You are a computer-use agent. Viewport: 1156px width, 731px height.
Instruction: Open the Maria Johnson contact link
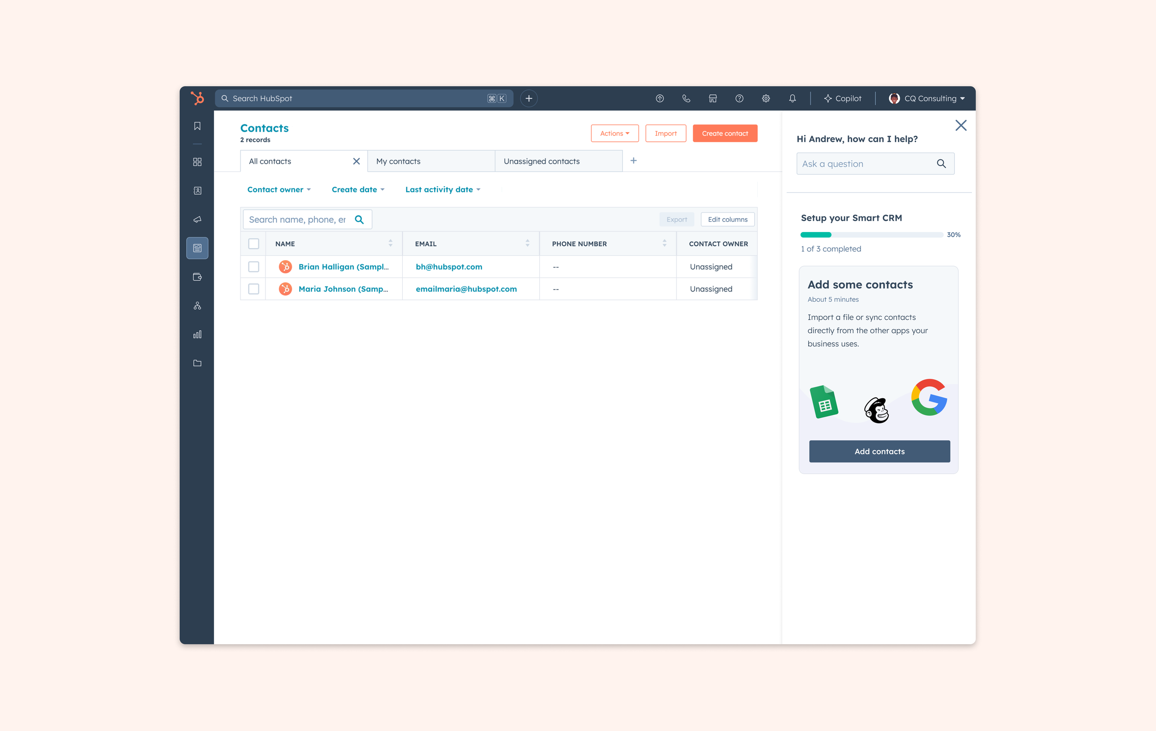[x=343, y=289]
